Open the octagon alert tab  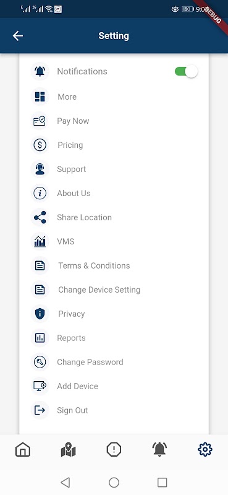pyautogui.click(x=114, y=449)
